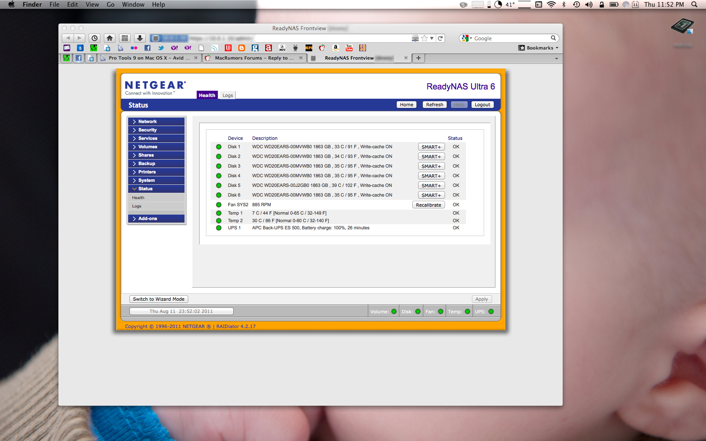Image resolution: width=706 pixels, height=441 pixels.
Task: Open the tab list dropdown arrow
Action: [556, 58]
